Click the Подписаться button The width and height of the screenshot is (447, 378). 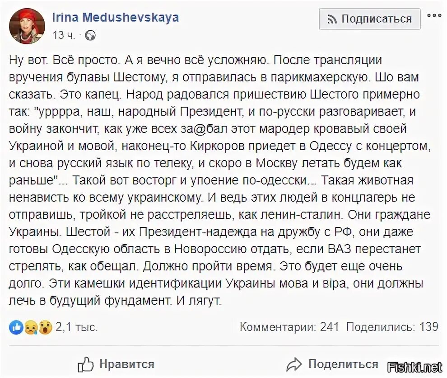tap(369, 19)
